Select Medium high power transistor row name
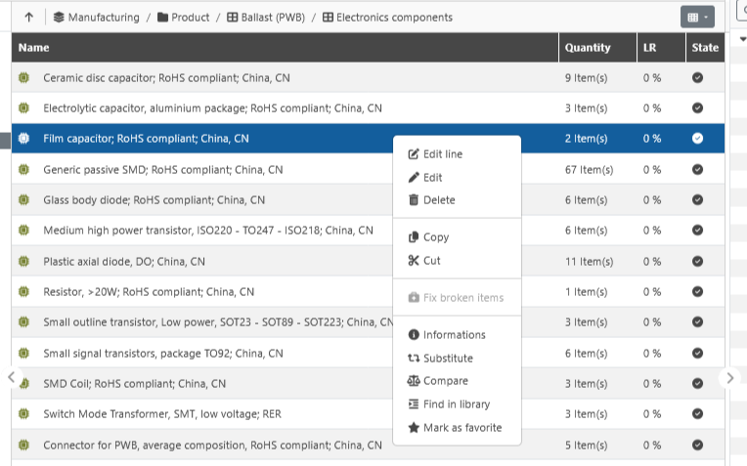The height and width of the screenshot is (466, 747). pyautogui.click(x=208, y=231)
